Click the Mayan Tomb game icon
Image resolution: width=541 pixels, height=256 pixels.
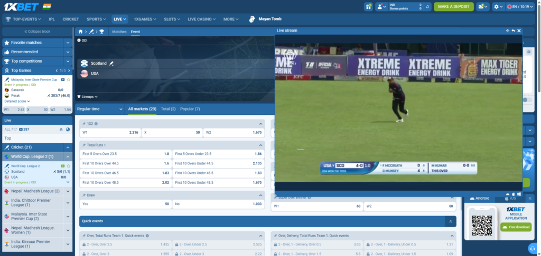click(x=253, y=19)
